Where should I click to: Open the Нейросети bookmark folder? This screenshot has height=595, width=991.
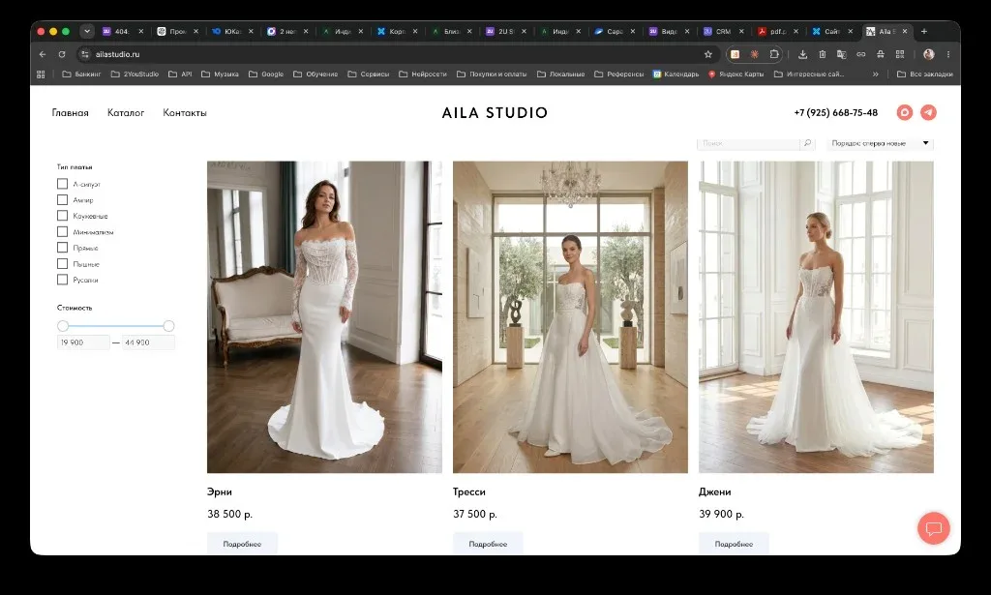(423, 74)
